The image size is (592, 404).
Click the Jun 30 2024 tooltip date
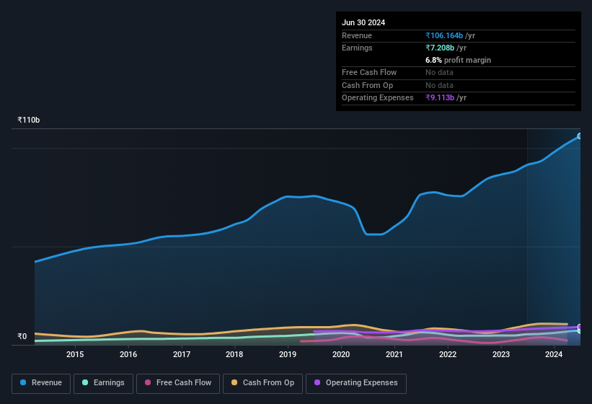tap(363, 22)
